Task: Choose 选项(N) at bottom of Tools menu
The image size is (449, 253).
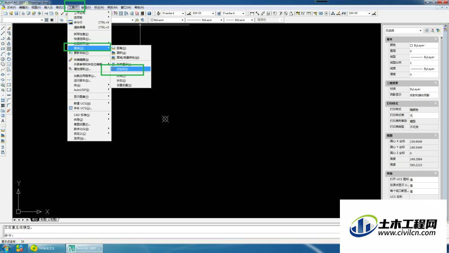Action: click(x=89, y=138)
